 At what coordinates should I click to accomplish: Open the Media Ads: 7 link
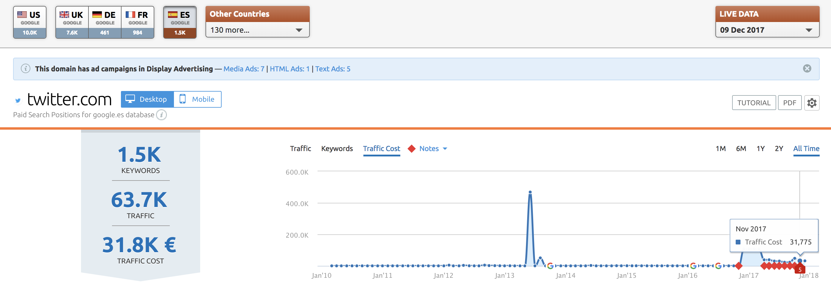[x=244, y=69]
